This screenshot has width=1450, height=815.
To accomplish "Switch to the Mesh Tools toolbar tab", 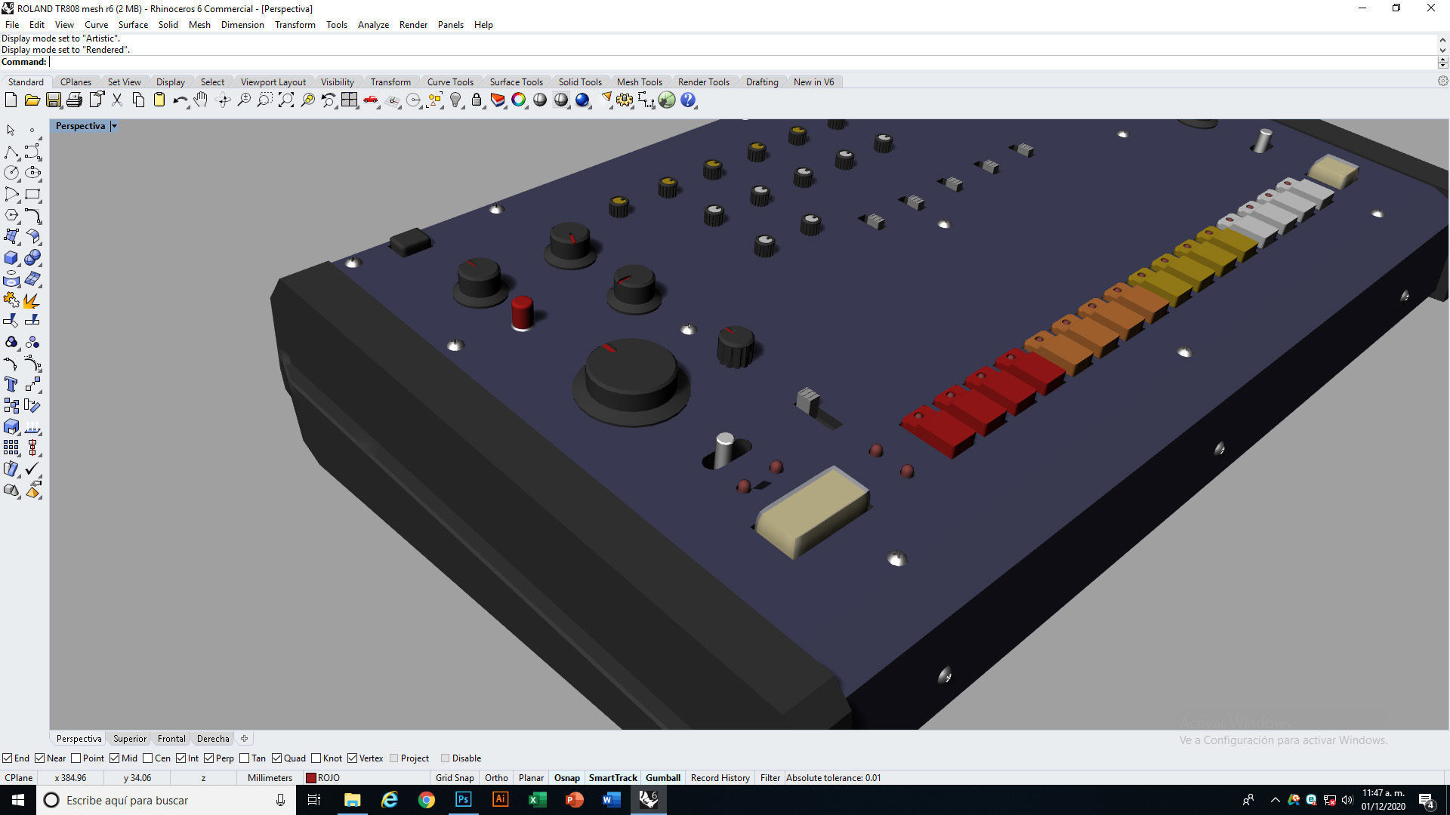I will click(639, 81).
